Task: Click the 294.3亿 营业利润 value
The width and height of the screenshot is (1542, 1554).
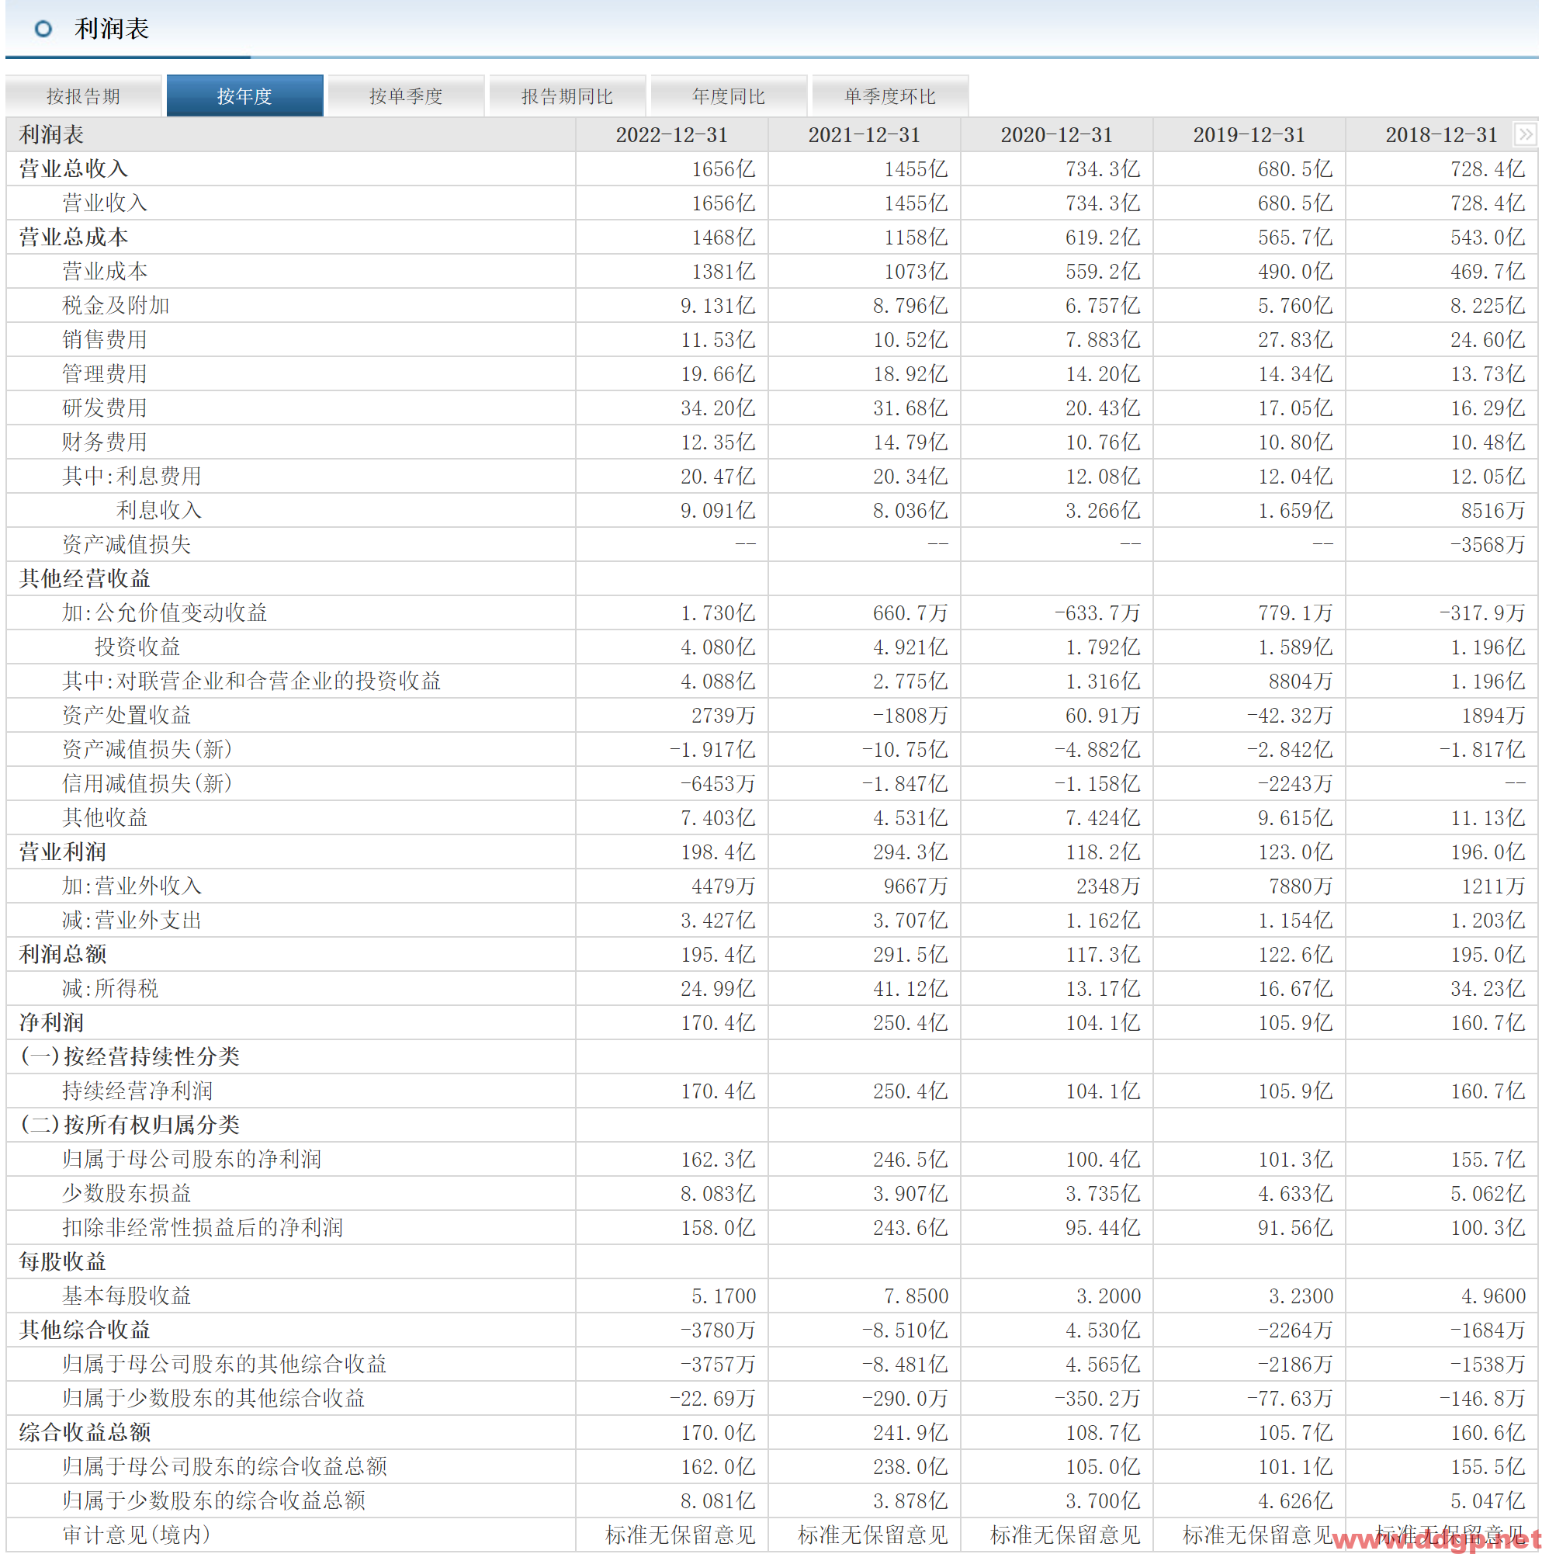Action: 910,852
